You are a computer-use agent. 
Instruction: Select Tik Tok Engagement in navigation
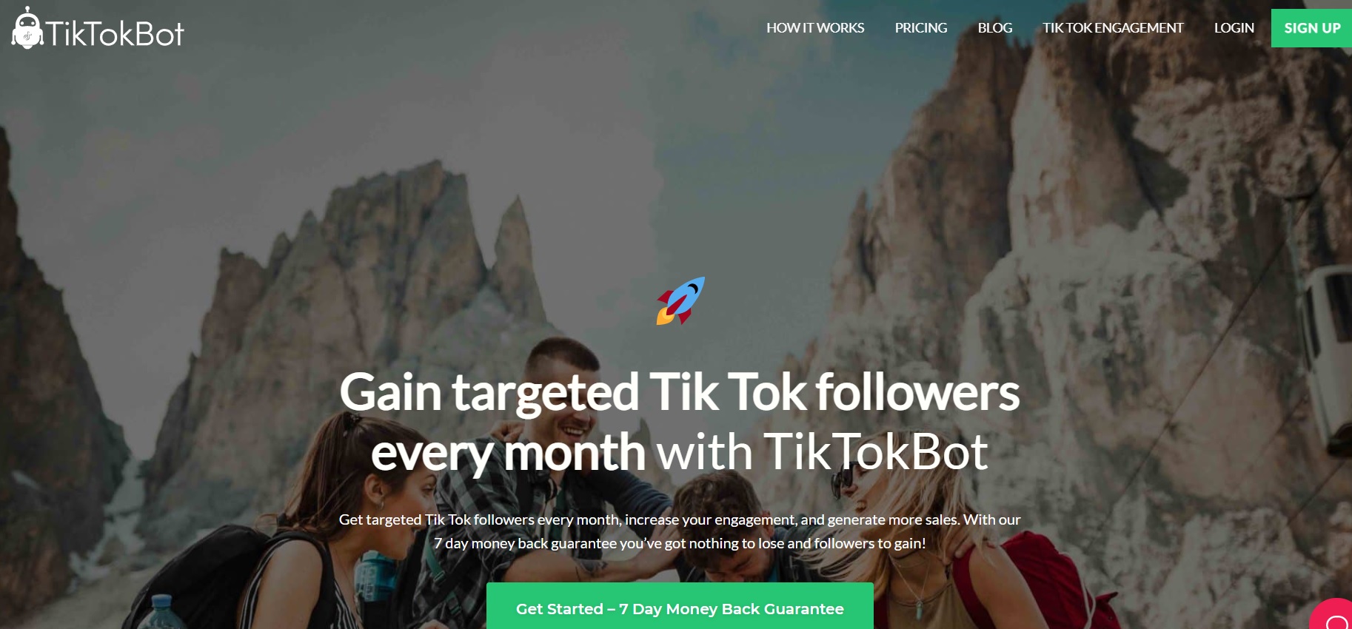[1113, 28]
